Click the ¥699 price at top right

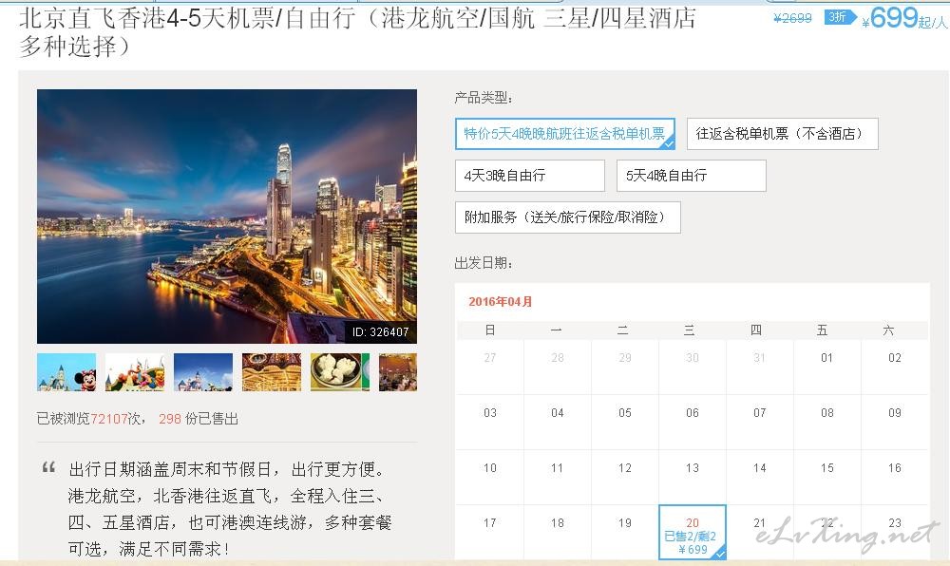pos(894,18)
